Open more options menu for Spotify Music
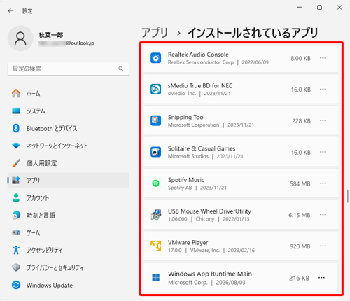This screenshot has width=350, height=301. click(x=323, y=183)
